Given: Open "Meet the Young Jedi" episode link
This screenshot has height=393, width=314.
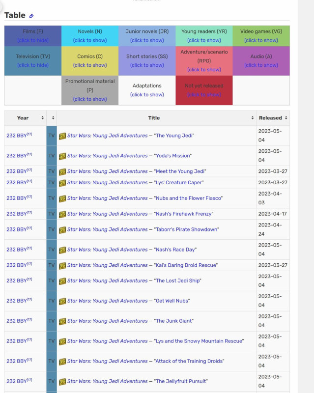Looking at the screenshot, I should tap(180, 171).
